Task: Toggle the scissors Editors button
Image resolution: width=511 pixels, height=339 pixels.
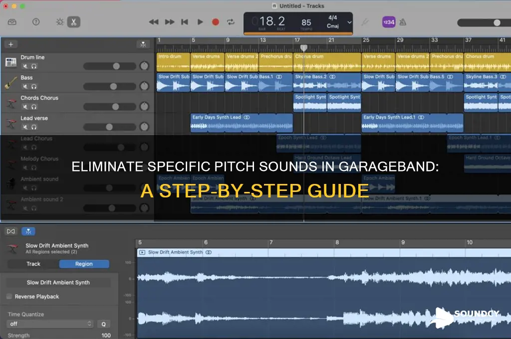Action: (74, 22)
